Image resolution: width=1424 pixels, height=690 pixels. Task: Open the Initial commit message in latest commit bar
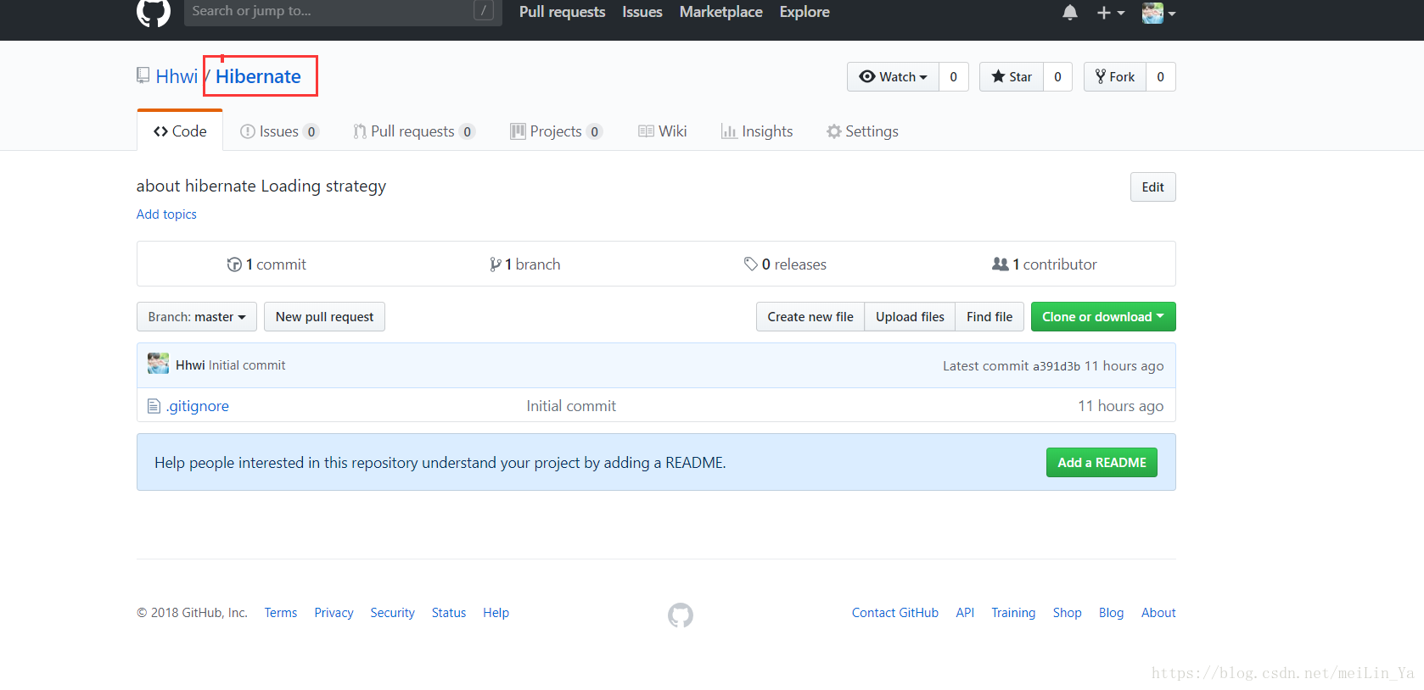(247, 365)
